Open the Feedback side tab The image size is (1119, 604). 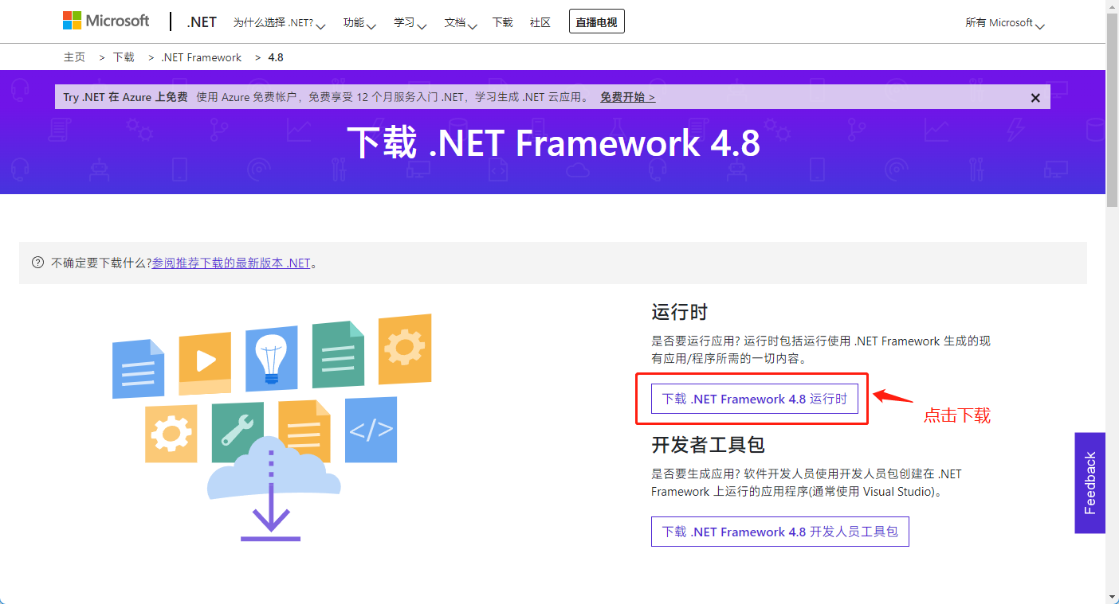pos(1090,483)
